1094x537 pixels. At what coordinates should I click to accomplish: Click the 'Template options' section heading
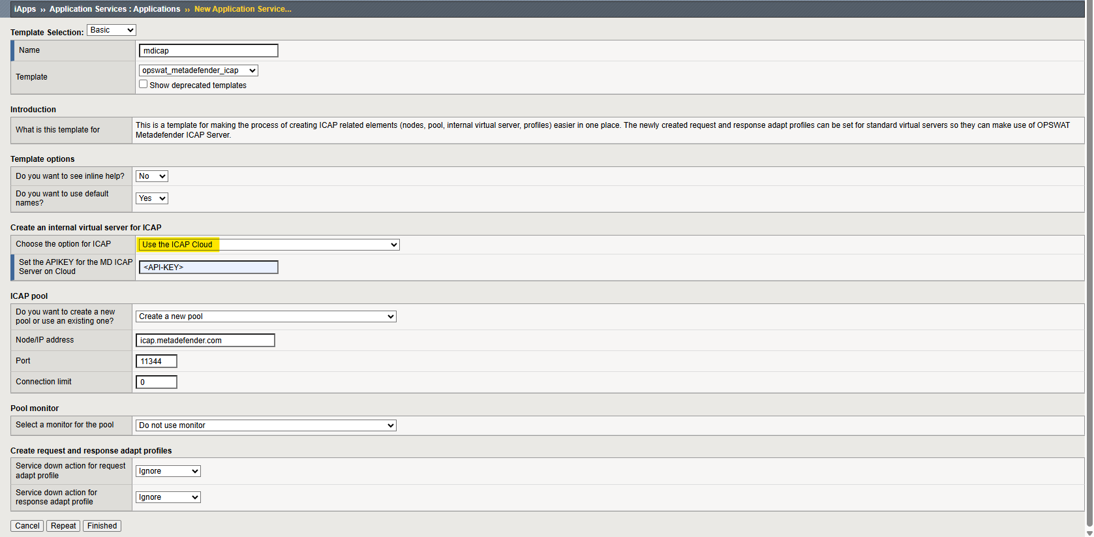tap(42, 159)
